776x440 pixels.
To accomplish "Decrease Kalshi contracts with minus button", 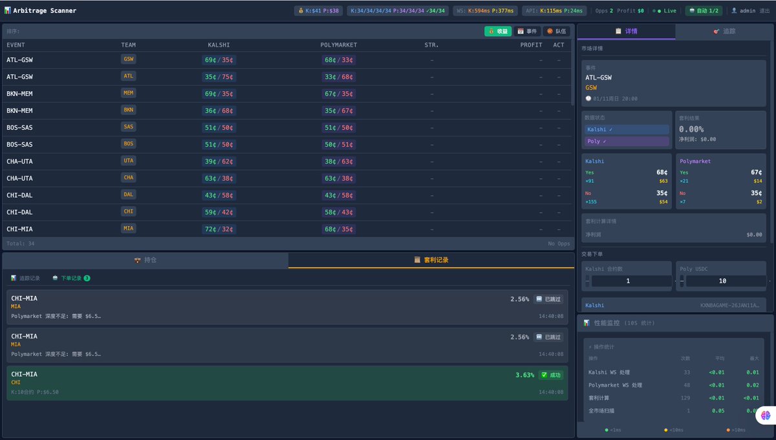I will click(x=587, y=281).
